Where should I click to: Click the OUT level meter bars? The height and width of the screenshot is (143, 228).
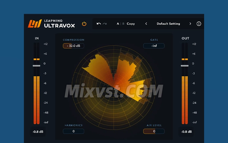[x=185, y=83]
